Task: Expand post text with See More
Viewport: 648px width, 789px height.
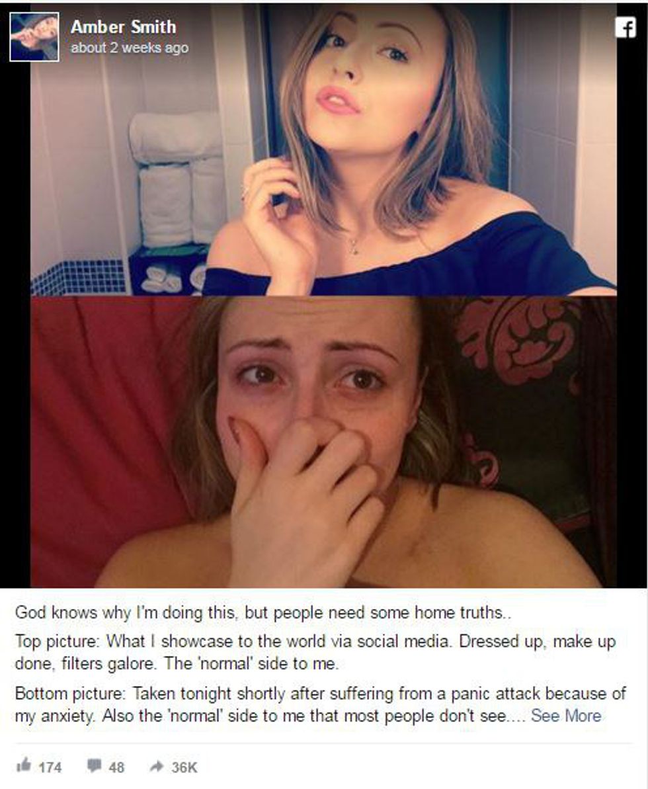Action: tap(566, 715)
